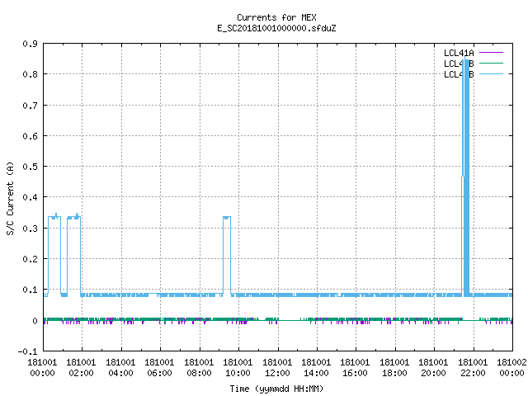Click the y-axis tick value 0.6
528x396 pixels.
click(x=30, y=136)
